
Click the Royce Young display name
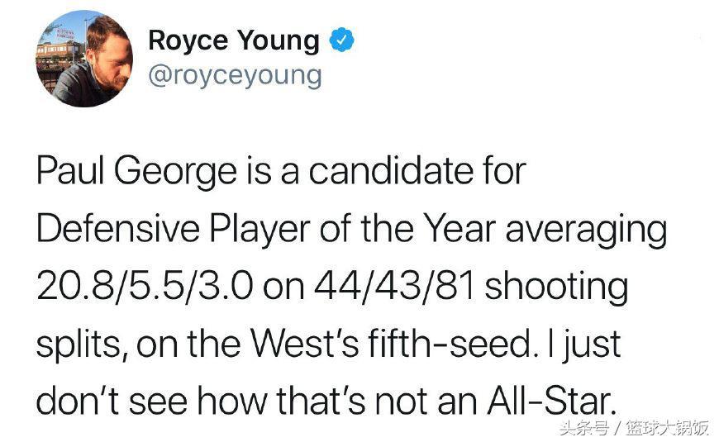233,40
